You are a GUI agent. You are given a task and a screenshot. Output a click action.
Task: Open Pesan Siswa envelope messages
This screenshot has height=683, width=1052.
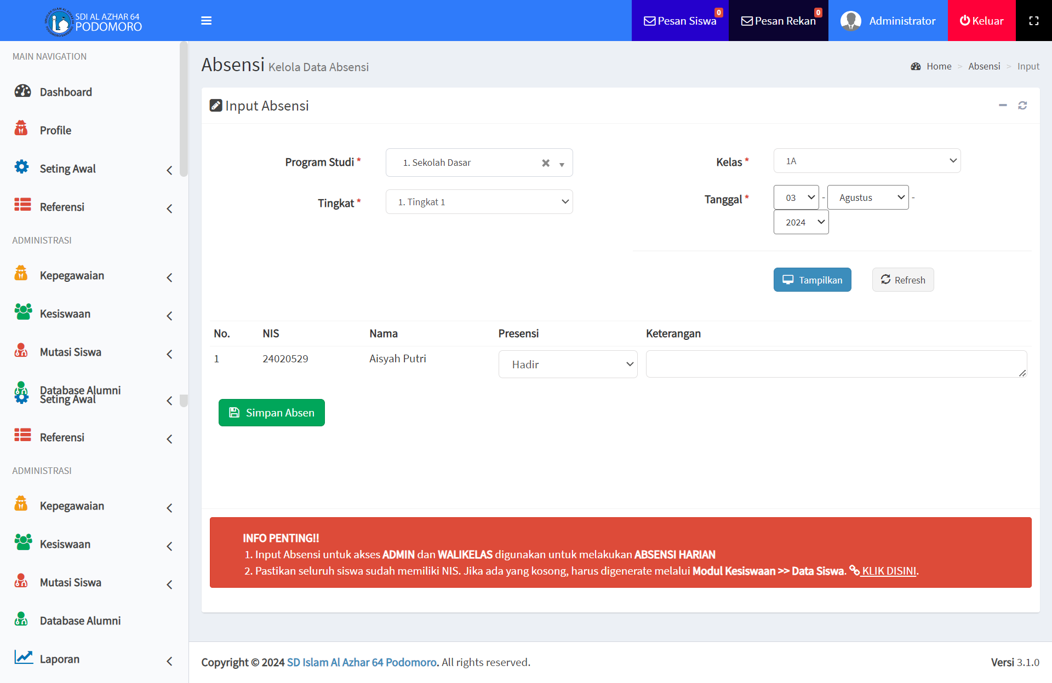(680, 21)
